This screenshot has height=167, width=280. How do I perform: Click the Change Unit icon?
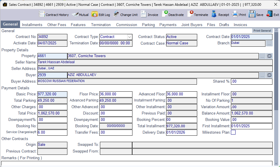coord(125,14)
